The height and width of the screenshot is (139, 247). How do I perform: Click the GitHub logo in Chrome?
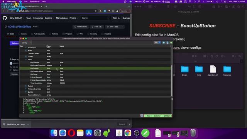tap(5, 18)
